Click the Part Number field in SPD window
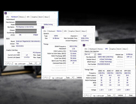The image size is (136, 104). (x=106, y=64)
